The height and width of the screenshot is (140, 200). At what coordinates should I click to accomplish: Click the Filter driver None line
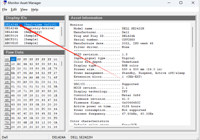[101, 47]
